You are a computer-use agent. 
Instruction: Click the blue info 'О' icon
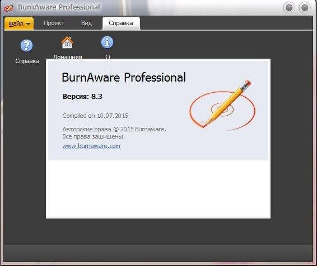[107, 42]
